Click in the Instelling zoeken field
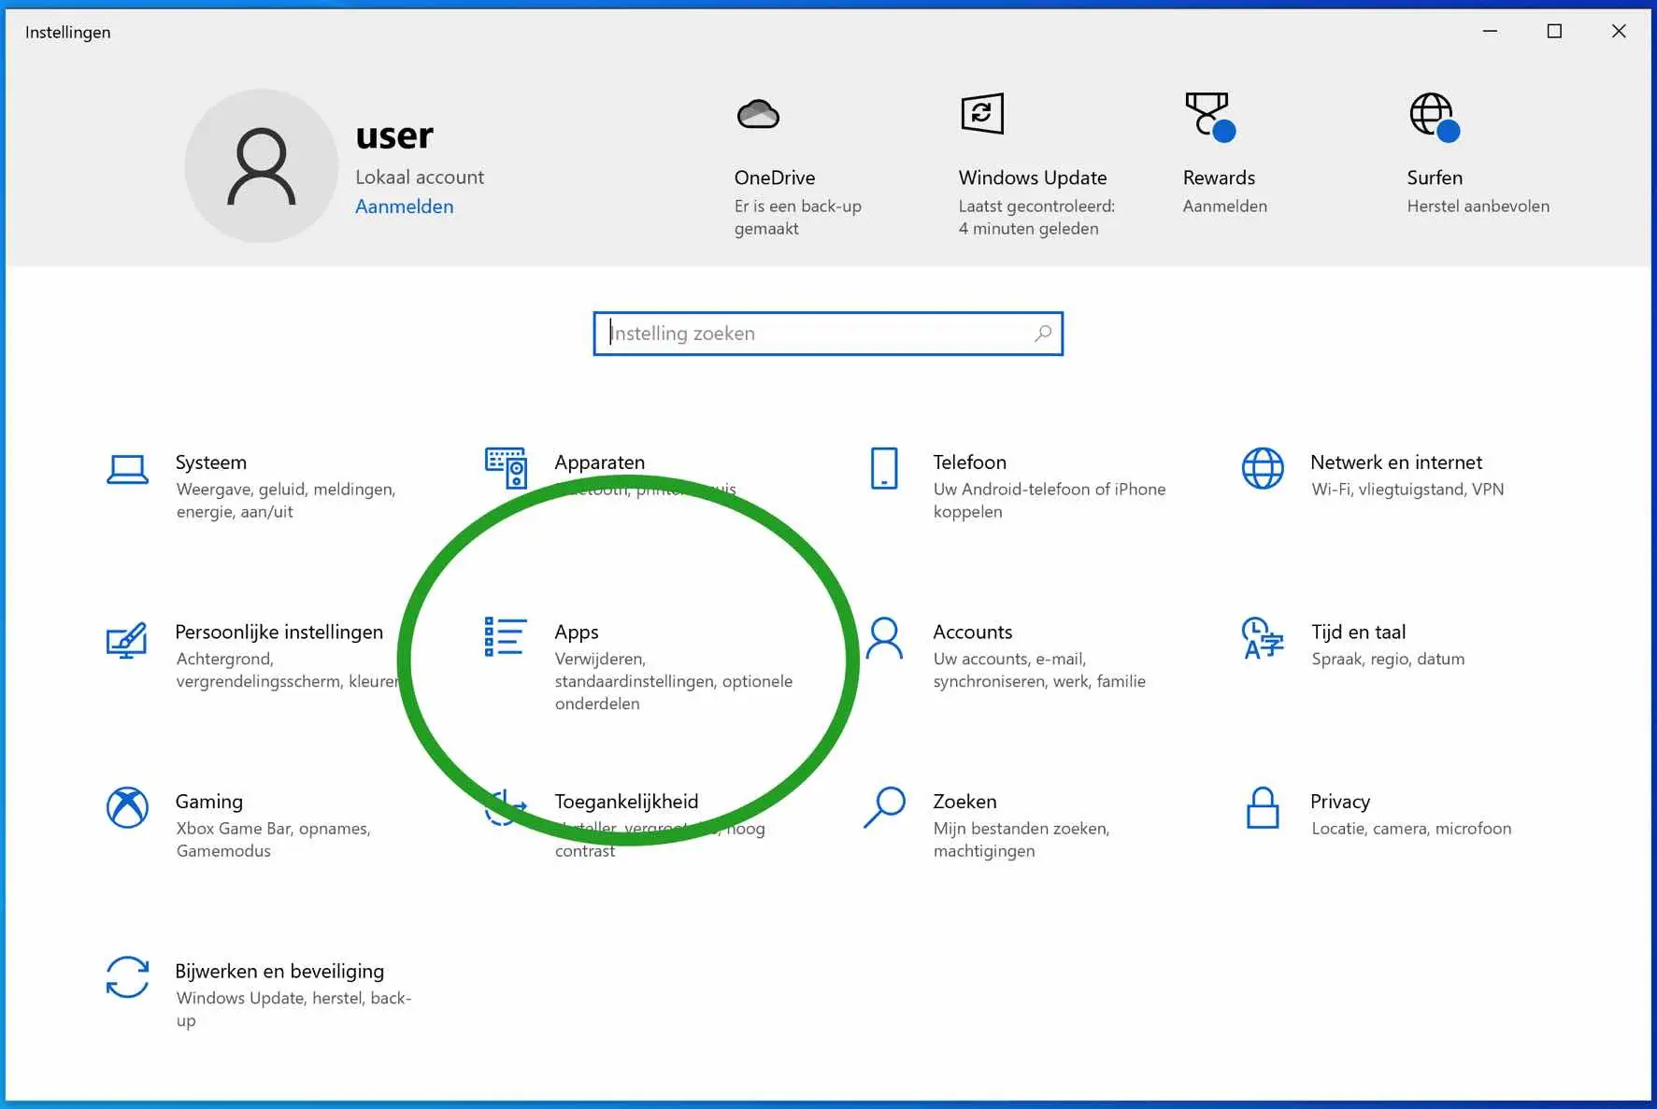 coord(828,334)
